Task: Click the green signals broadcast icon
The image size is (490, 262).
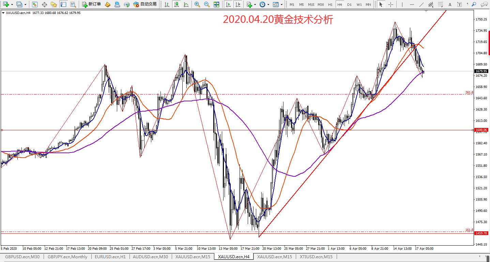Action: click(126, 4)
